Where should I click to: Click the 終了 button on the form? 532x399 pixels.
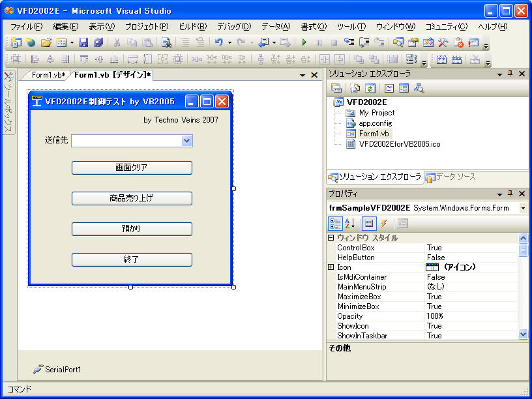(x=132, y=259)
